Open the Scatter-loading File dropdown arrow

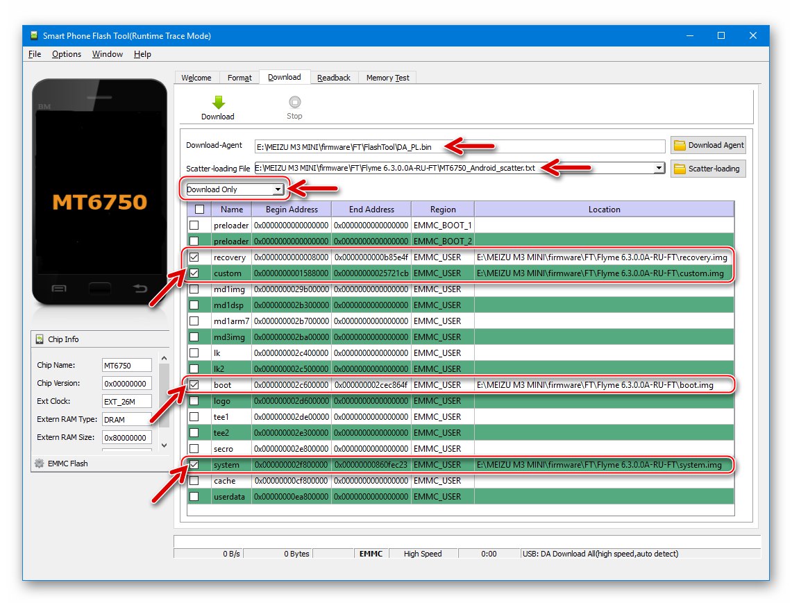659,167
